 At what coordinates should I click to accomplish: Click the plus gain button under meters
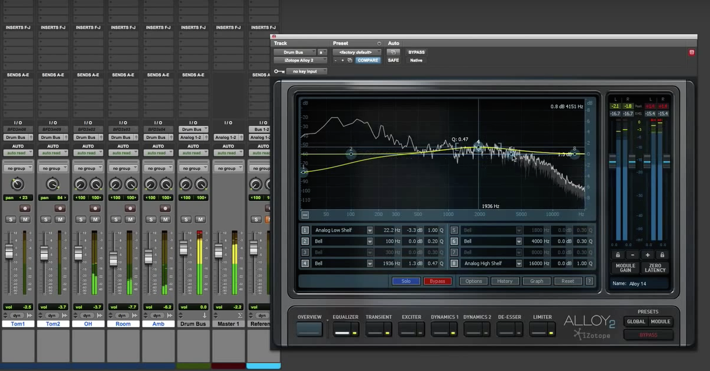click(648, 255)
